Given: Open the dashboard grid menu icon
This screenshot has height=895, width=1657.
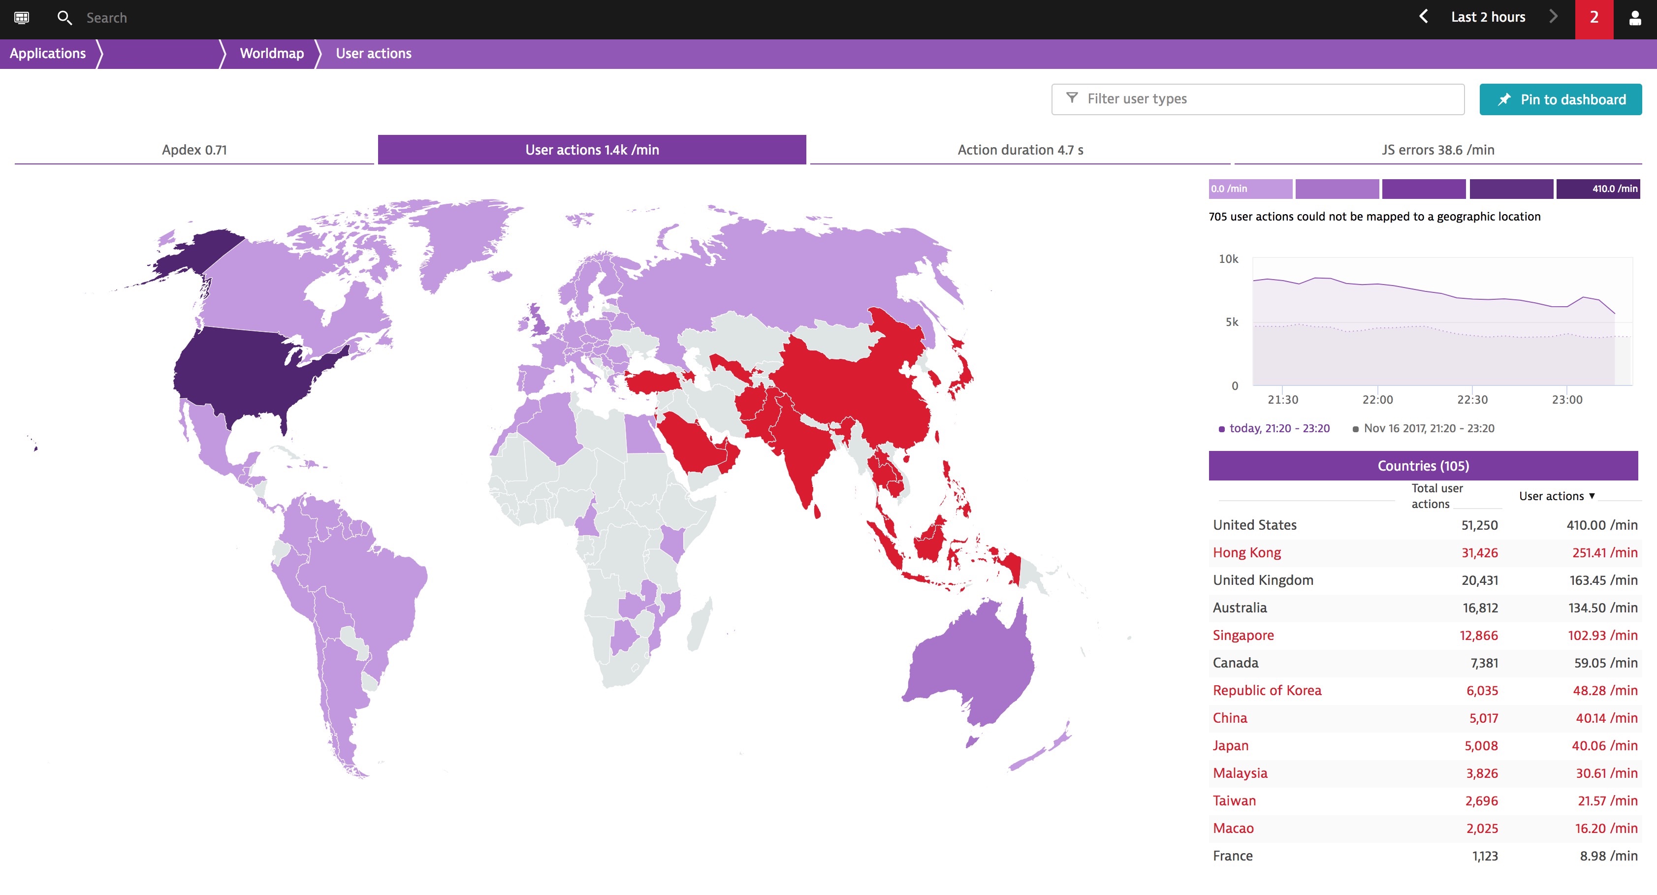Looking at the screenshot, I should coord(21,17).
